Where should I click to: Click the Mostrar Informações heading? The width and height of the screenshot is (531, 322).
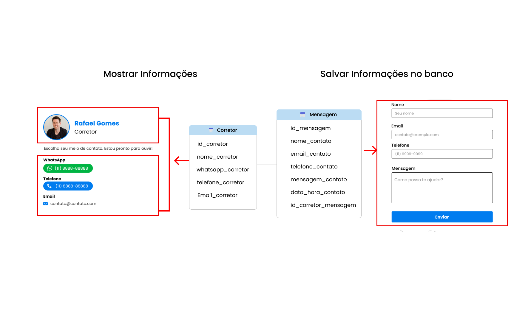click(x=150, y=74)
